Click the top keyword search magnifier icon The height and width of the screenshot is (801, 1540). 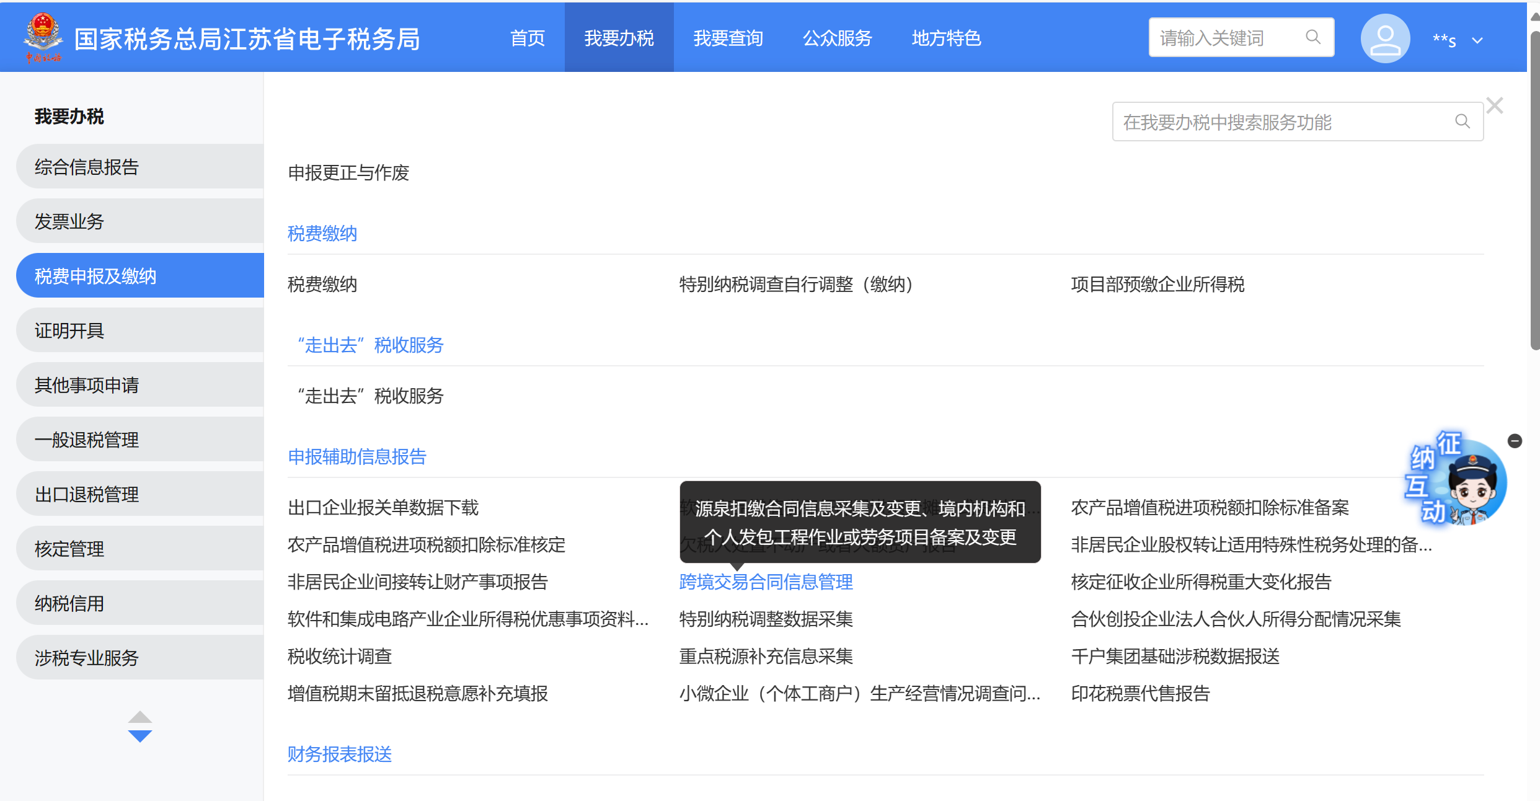pos(1312,37)
